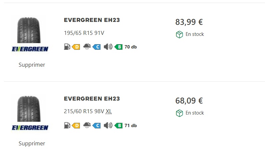This screenshot has height=156, width=265.
Task: Click the green B noise badge next to 70 db
Action: 119,47
